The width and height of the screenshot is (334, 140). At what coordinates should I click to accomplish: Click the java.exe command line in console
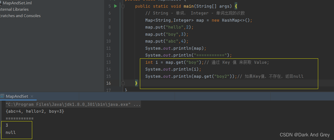[73, 105]
